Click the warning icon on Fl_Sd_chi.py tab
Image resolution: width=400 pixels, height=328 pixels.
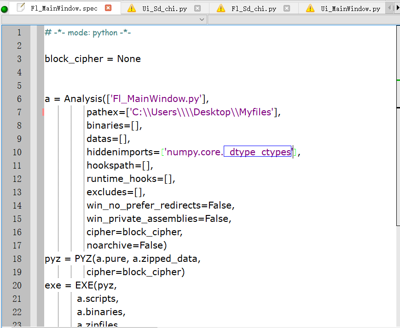[x=220, y=8]
